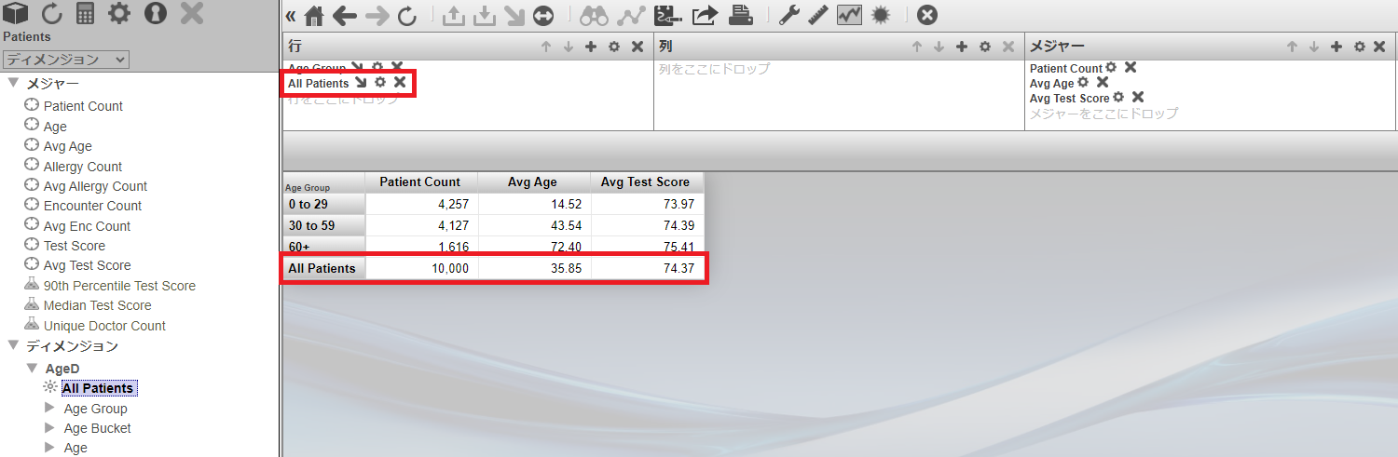
Task: Click the export arrow icon in toolbar
Action: (706, 16)
